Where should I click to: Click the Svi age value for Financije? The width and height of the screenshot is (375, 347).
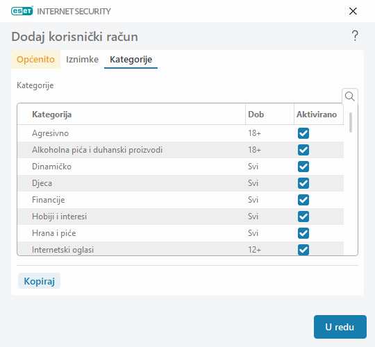pos(253,200)
